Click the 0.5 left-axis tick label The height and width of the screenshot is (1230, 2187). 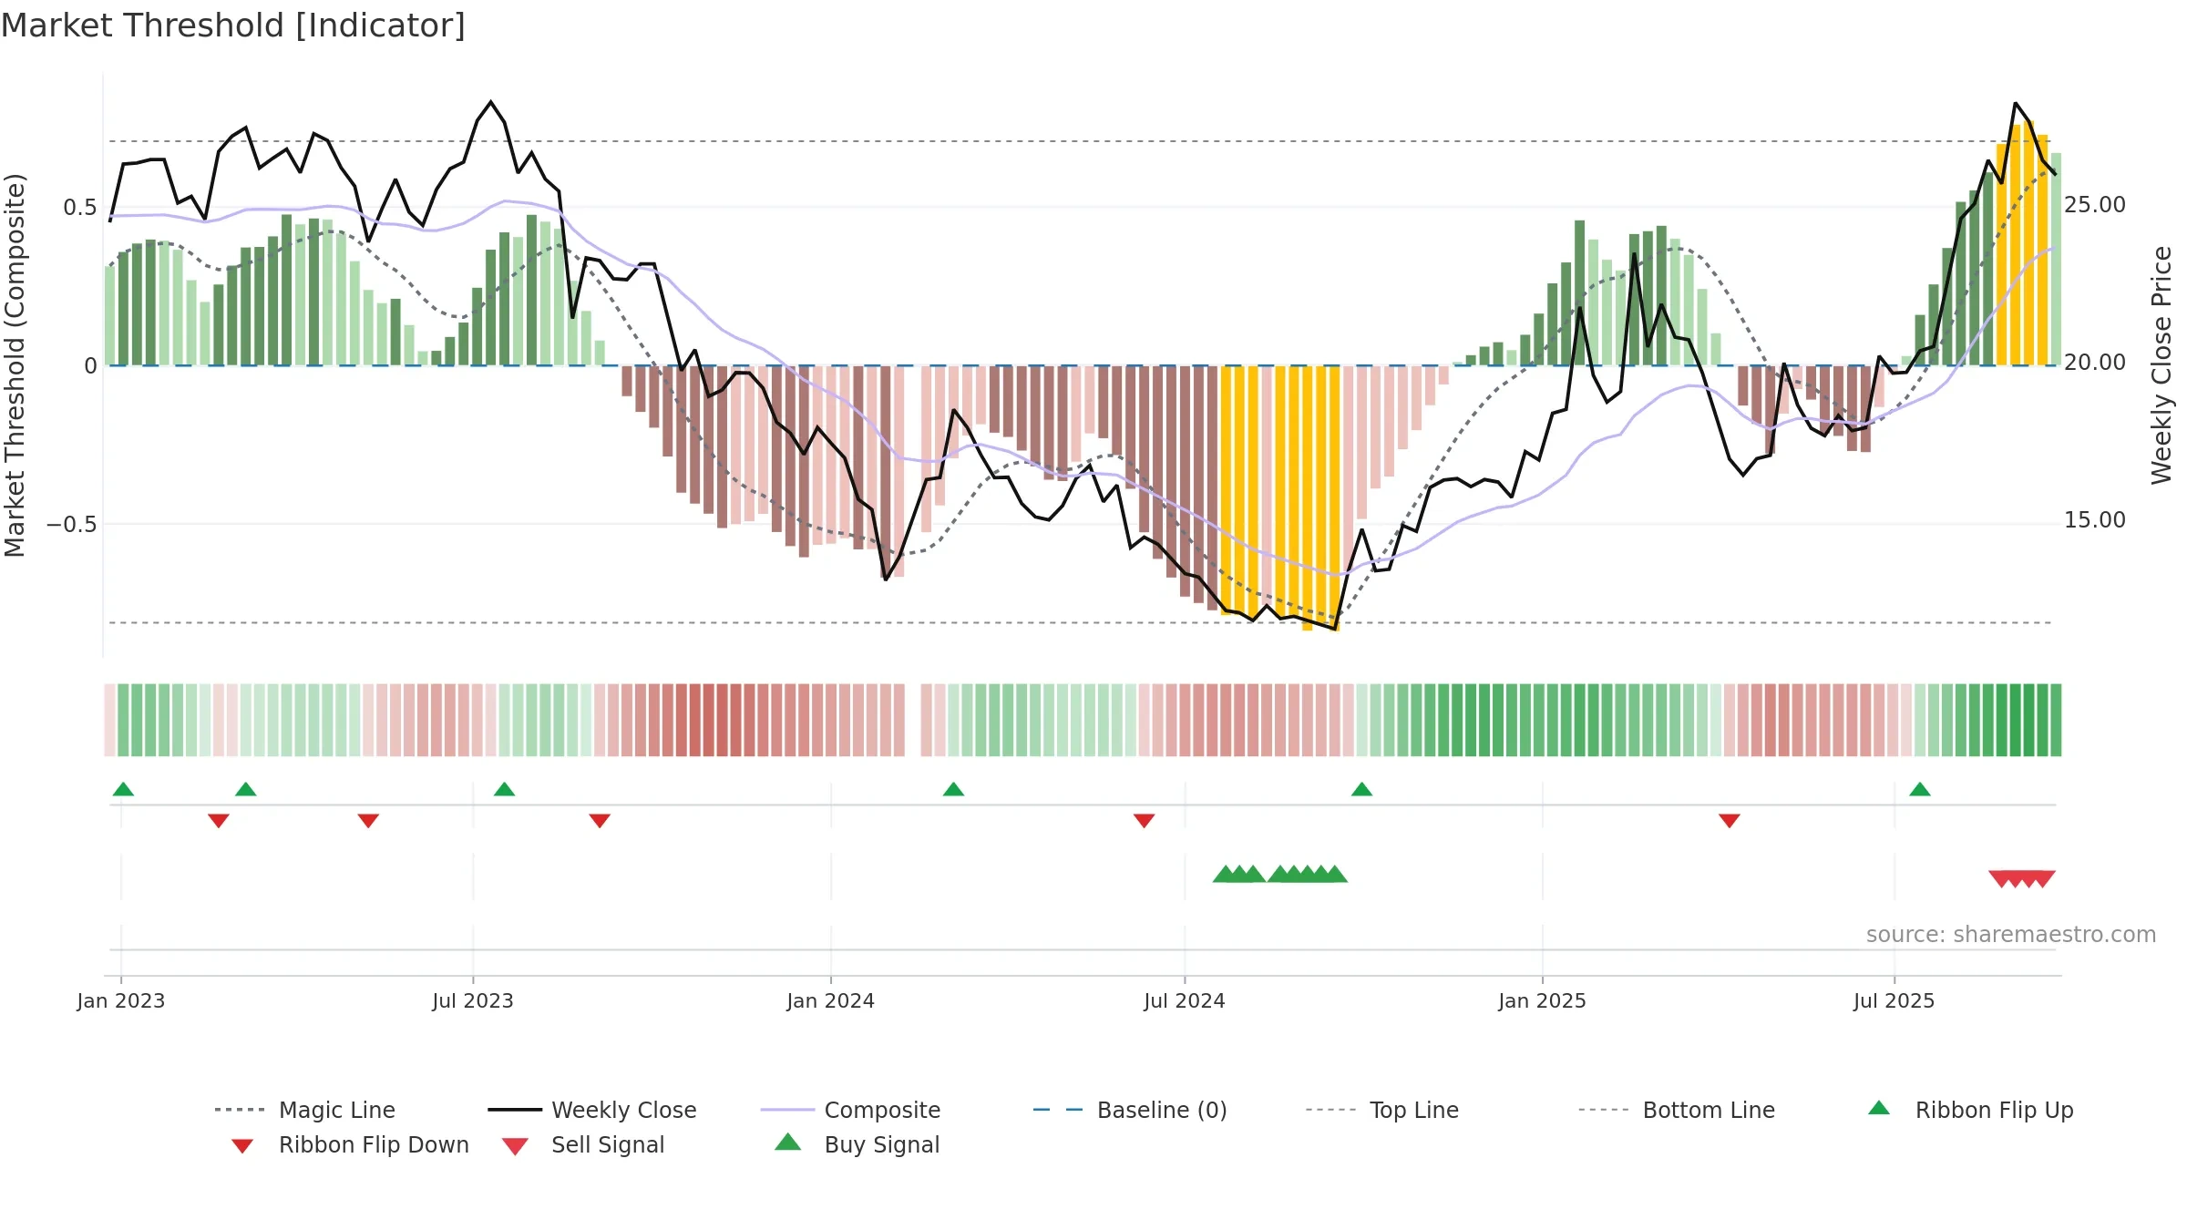[79, 208]
